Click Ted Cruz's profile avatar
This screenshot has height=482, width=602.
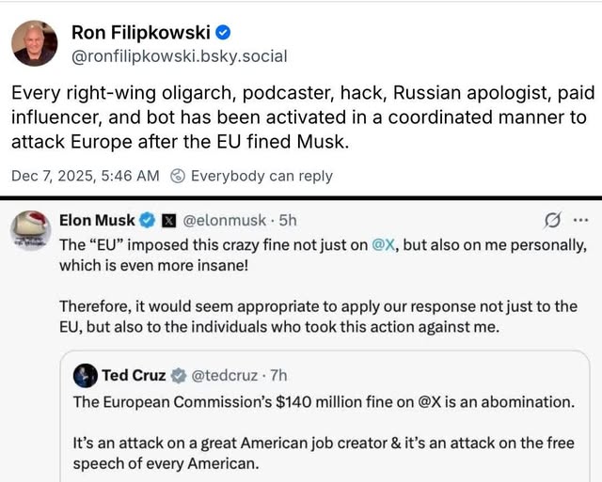87,376
